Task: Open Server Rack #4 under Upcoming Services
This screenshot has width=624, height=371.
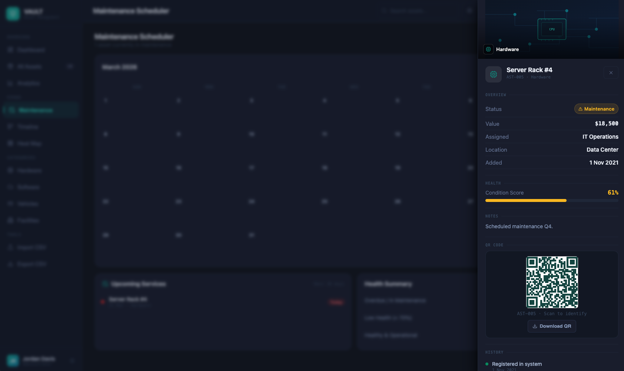Action: (128, 299)
